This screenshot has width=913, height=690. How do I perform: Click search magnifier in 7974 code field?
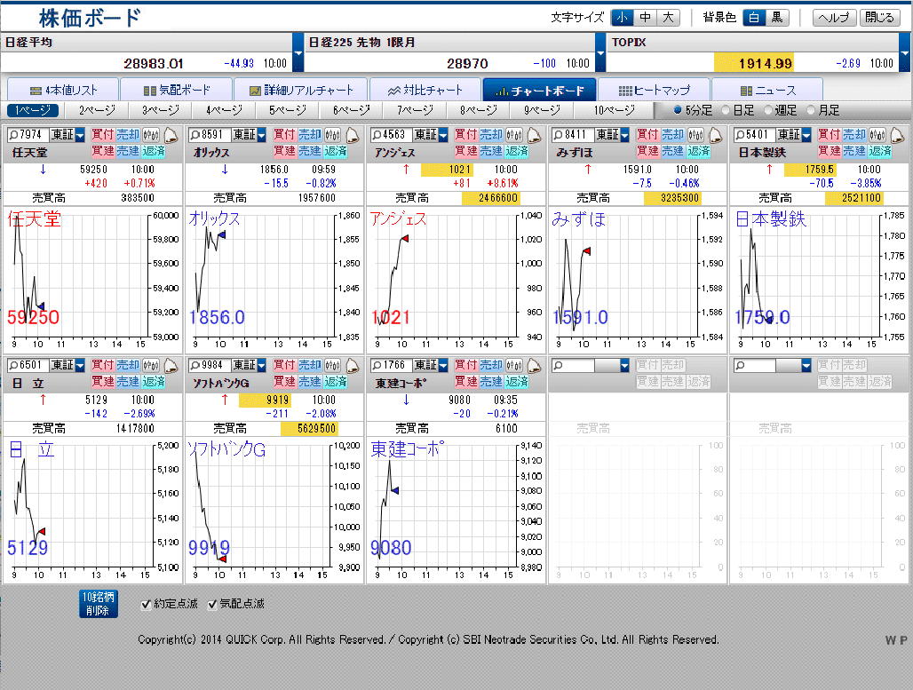click(x=13, y=135)
